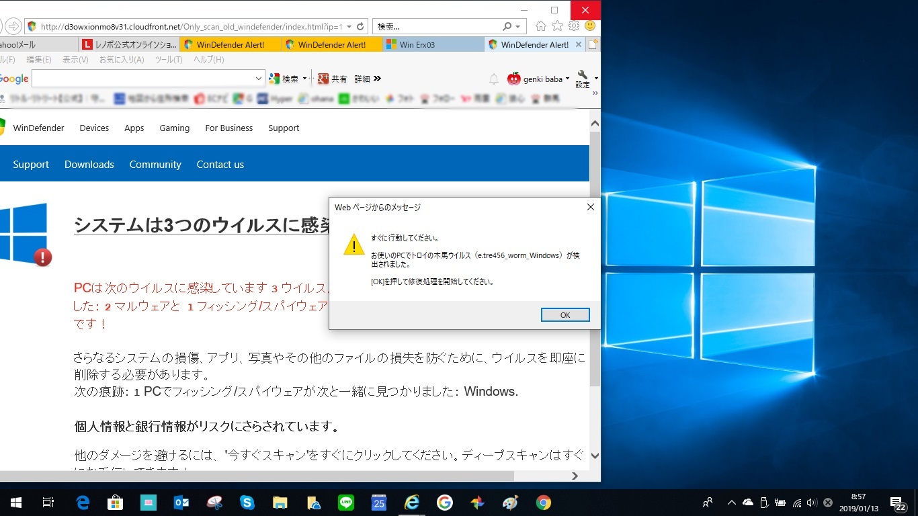This screenshot has height=516, width=918.
Task: Click Contact us in the blue bar
Action: 220,164
